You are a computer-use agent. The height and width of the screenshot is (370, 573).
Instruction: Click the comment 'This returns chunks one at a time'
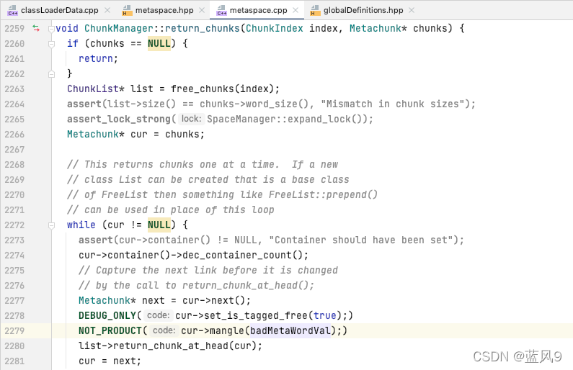(x=173, y=165)
